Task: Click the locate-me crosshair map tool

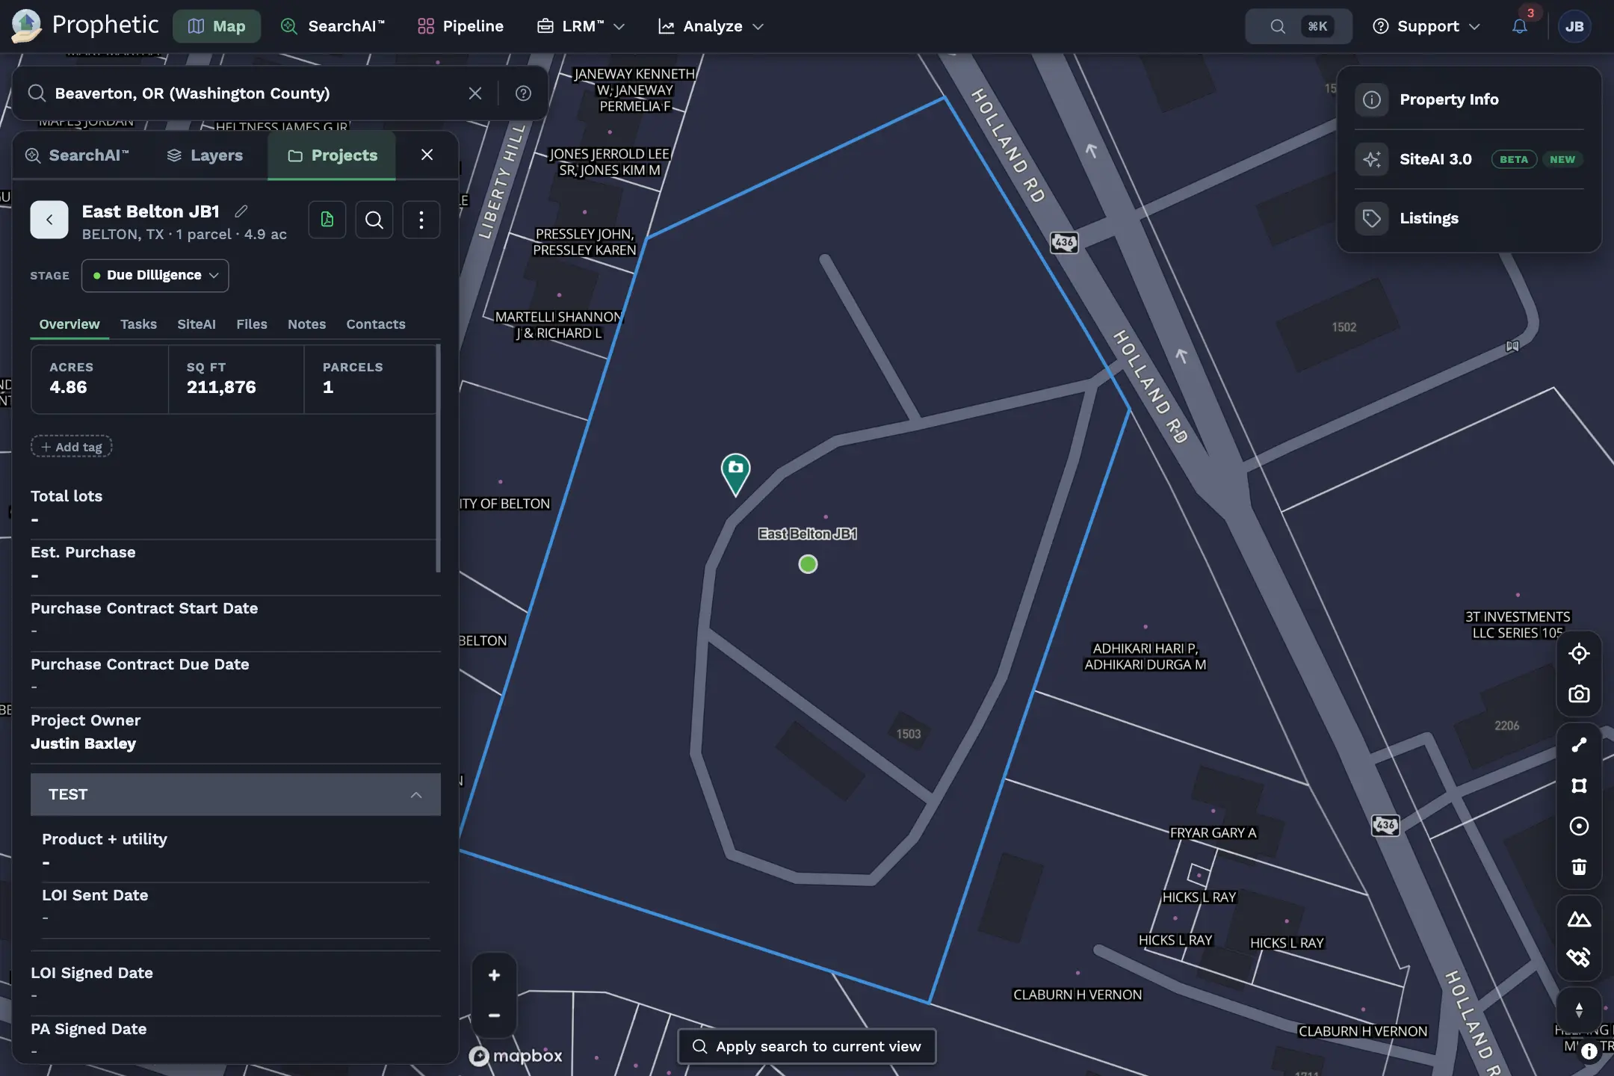Action: (1579, 653)
